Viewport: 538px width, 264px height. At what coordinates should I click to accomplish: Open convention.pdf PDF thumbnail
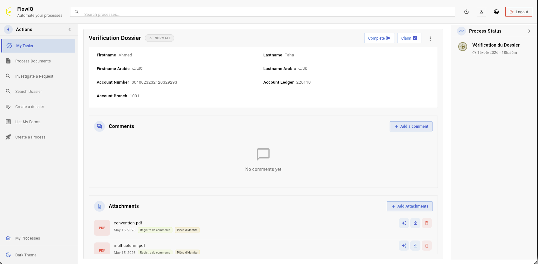(x=102, y=228)
